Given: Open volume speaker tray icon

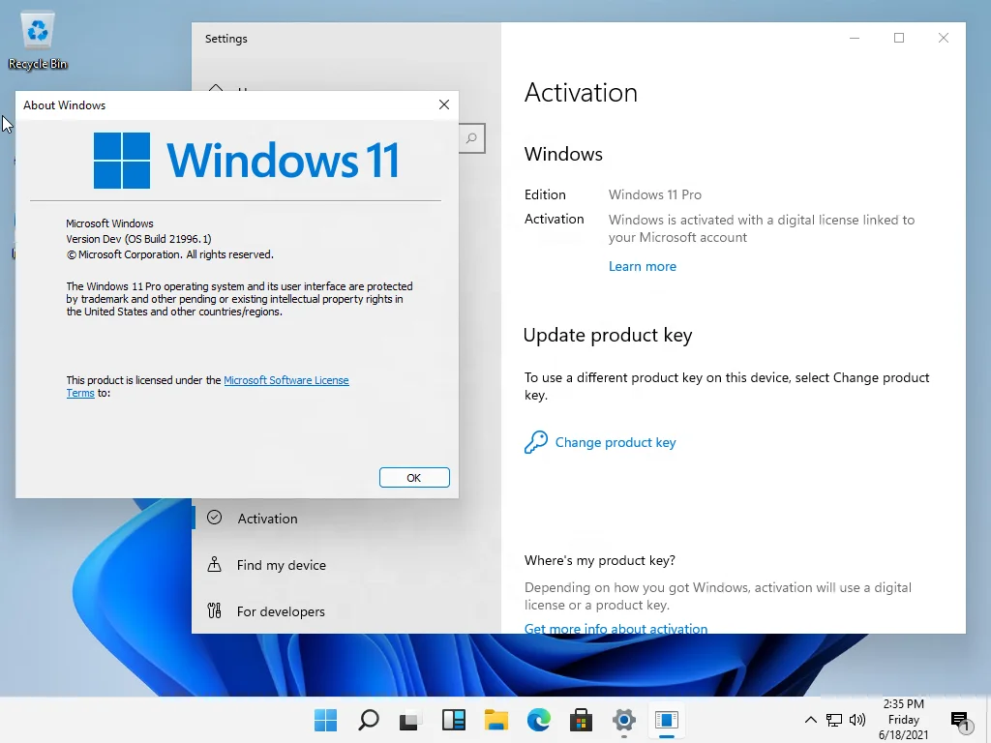Looking at the screenshot, I should (x=857, y=720).
